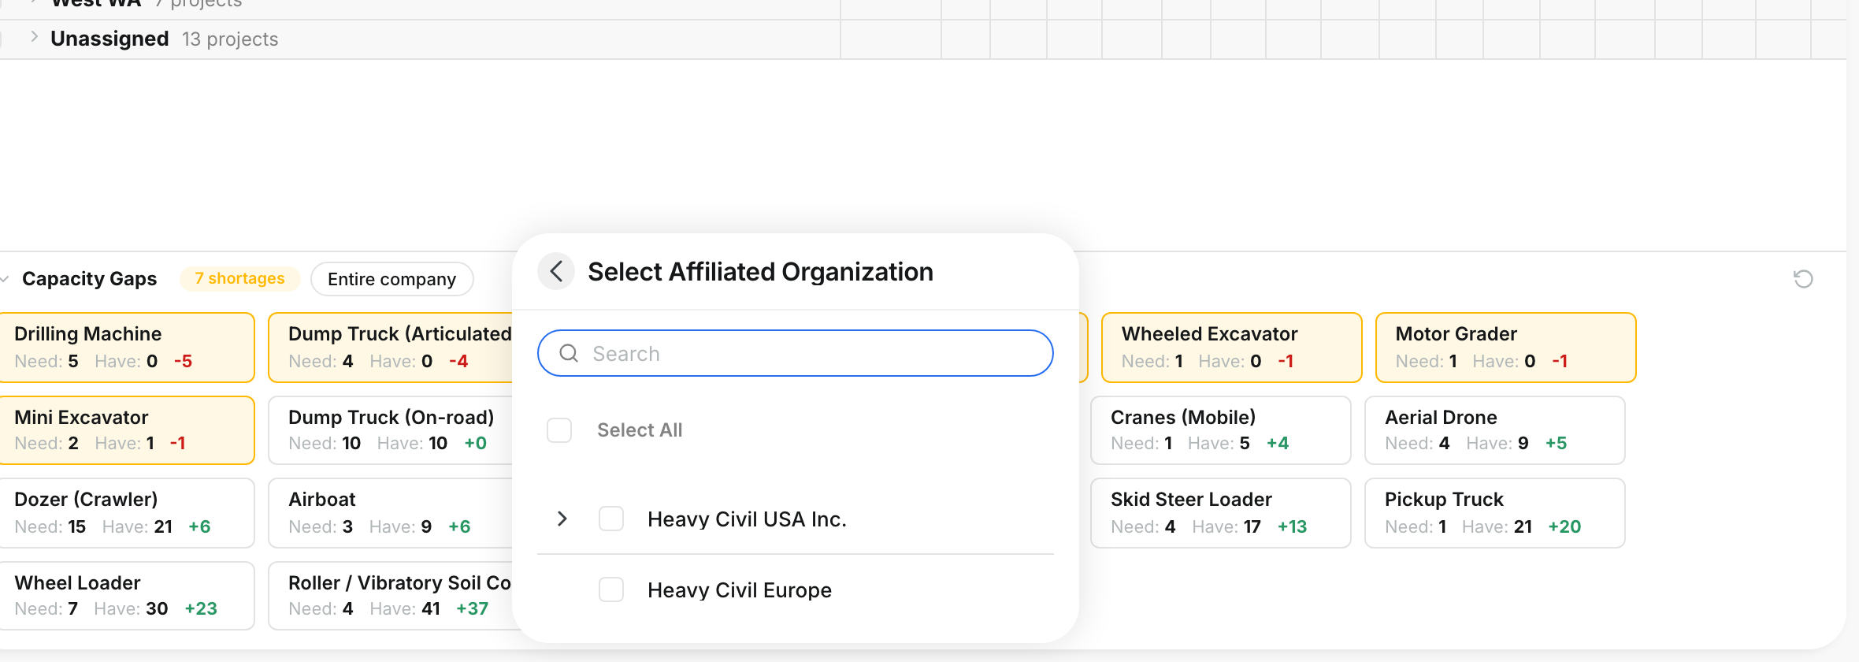
Task: Select the Wheeled Excavator card
Action: point(1232,348)
